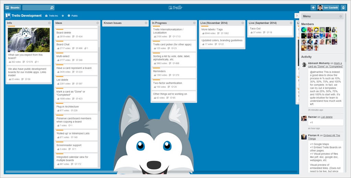Open Ian Castelli profile menu
351x178 pixels.
tap(328, 8)
